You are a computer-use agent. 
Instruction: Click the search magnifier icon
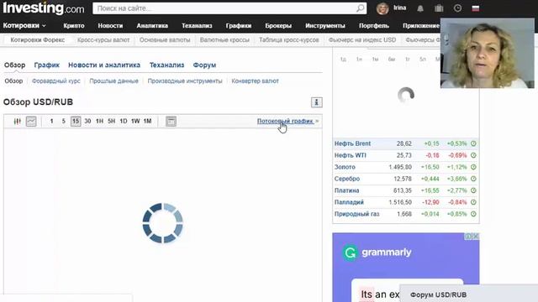click(x=360, y=8)
